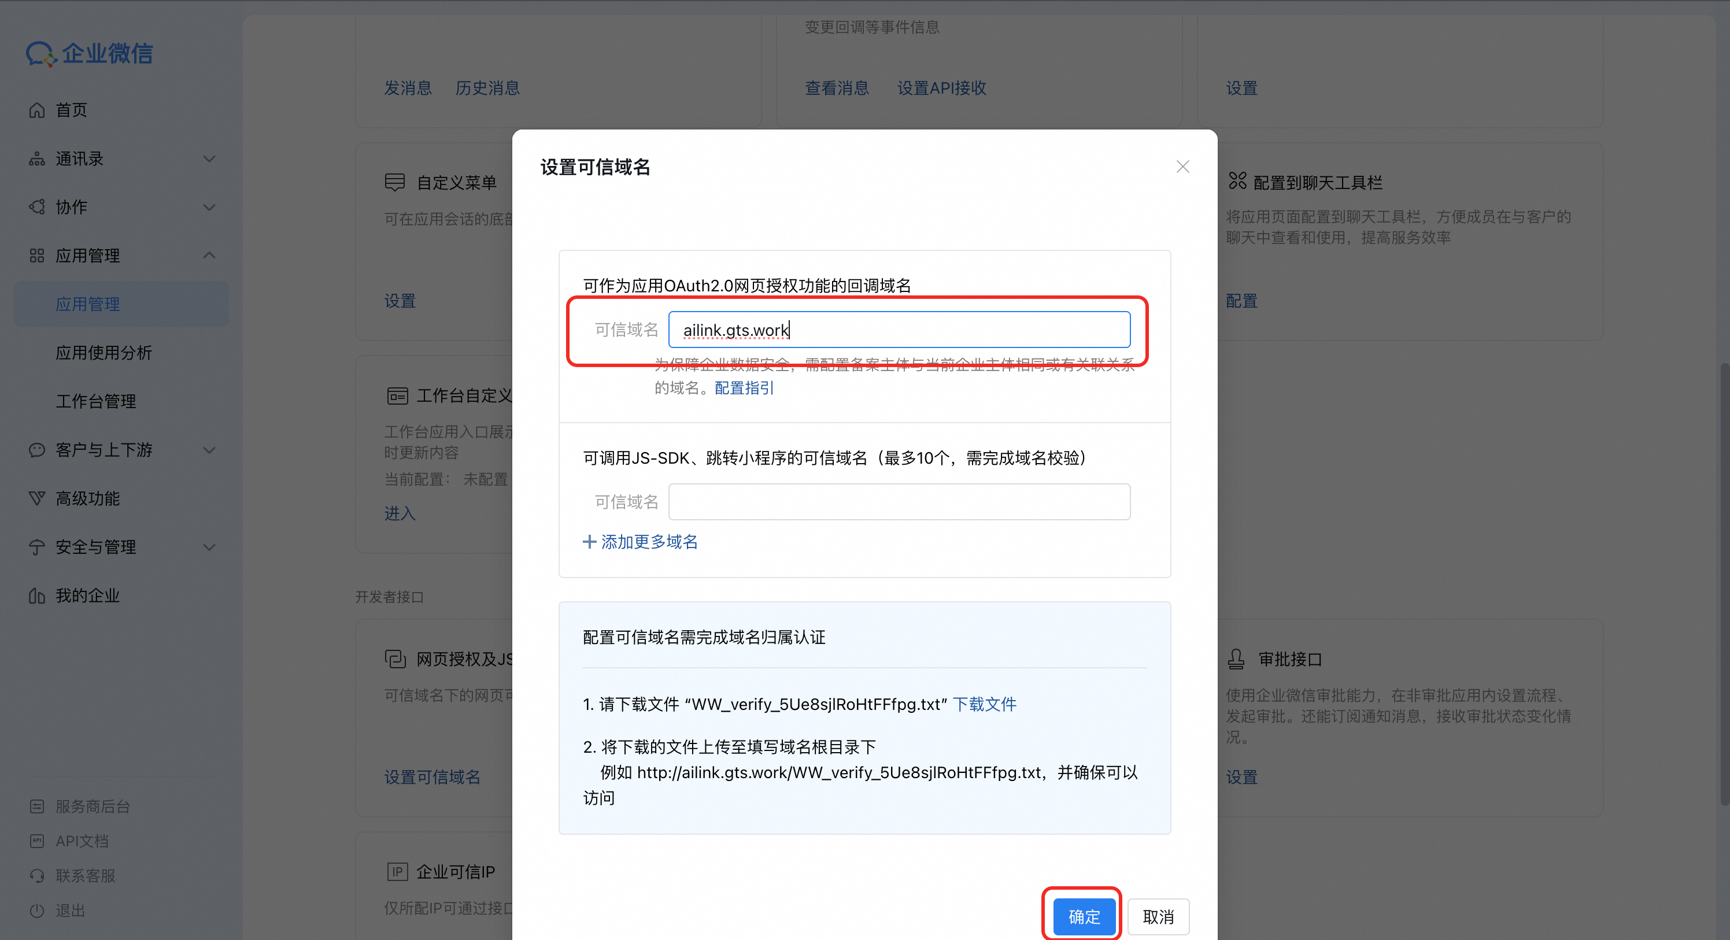Open the 配置指引 link
This screenshot has height=940, width=1730.
click(x=744, y=388)
